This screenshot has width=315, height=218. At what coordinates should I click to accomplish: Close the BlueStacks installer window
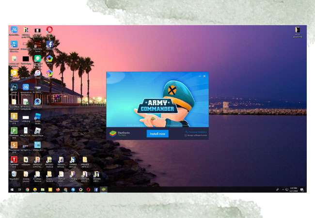[x=205, y=76]
